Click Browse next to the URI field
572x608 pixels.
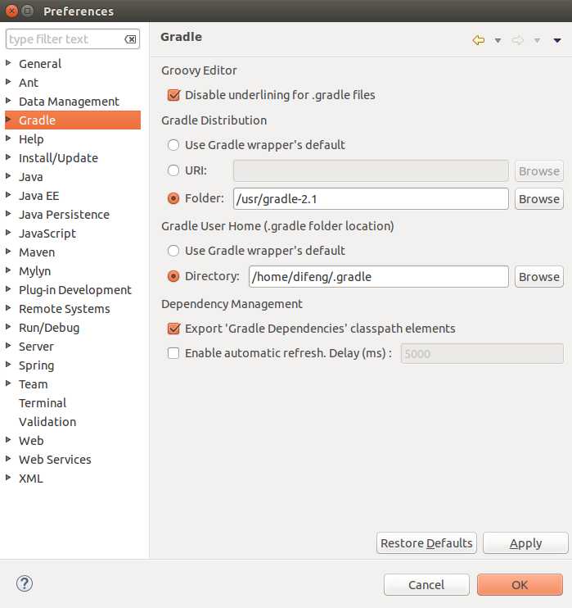(x=539, y=171)
